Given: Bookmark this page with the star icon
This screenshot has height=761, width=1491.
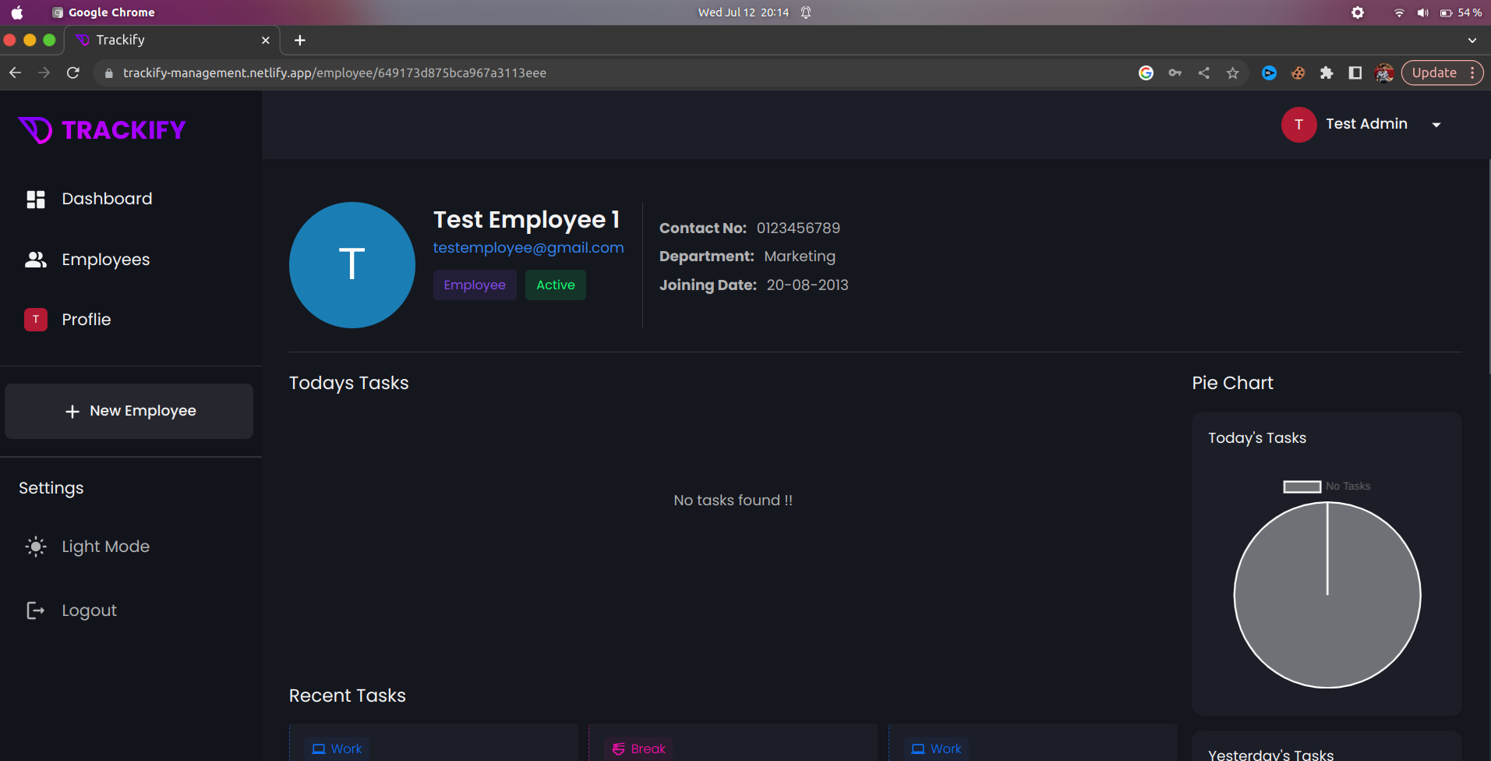Looking at the screenshot, I should coord(1232,73).
